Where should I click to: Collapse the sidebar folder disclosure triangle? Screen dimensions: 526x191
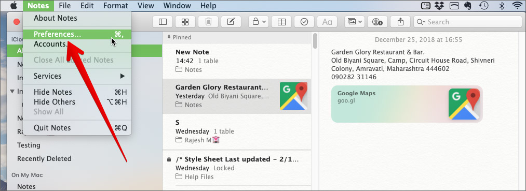click(x=12, y=91)
